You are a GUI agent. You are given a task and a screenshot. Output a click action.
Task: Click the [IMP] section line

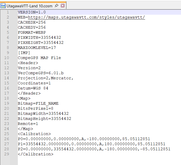pyautogui.click(x=24, y=53)
